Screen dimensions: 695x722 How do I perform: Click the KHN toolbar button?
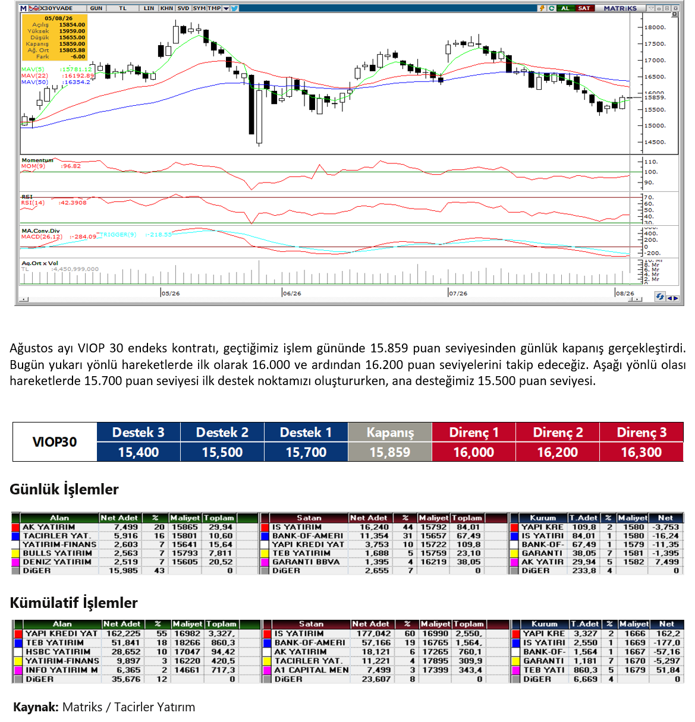pyautogui.click(x=166, y=8)
